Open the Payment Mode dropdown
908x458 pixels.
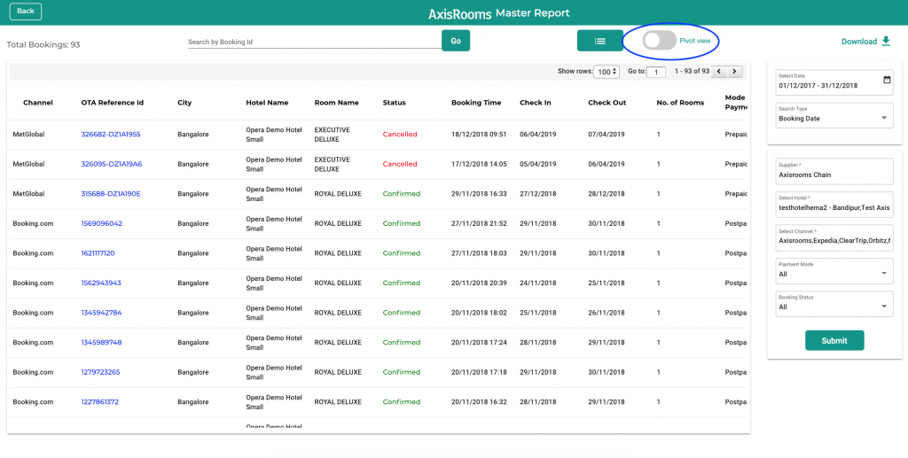click(834, 269)
